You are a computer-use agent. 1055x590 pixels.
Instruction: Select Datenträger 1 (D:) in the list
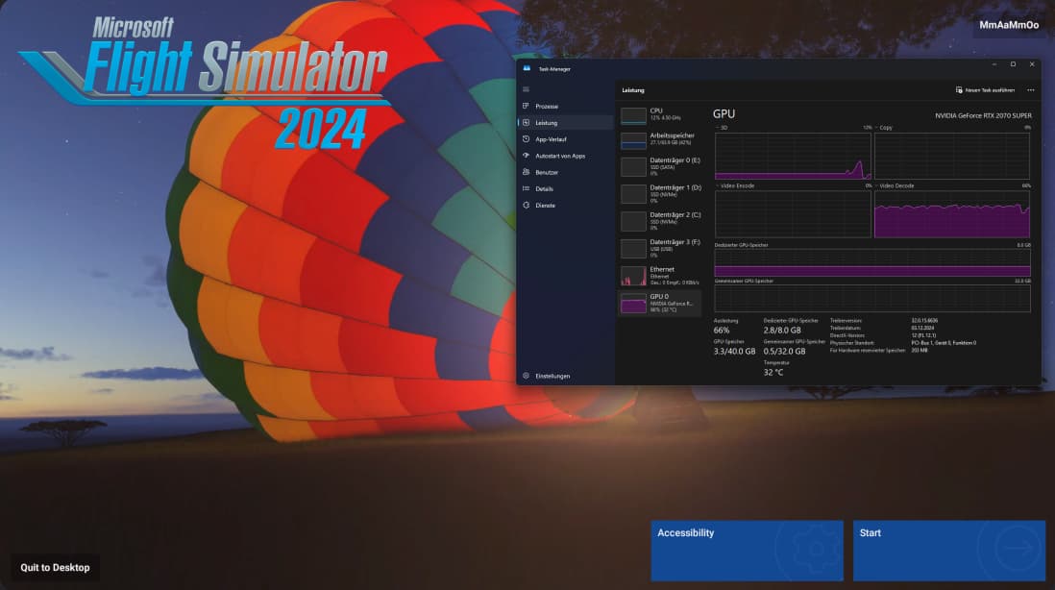point(659,194)
